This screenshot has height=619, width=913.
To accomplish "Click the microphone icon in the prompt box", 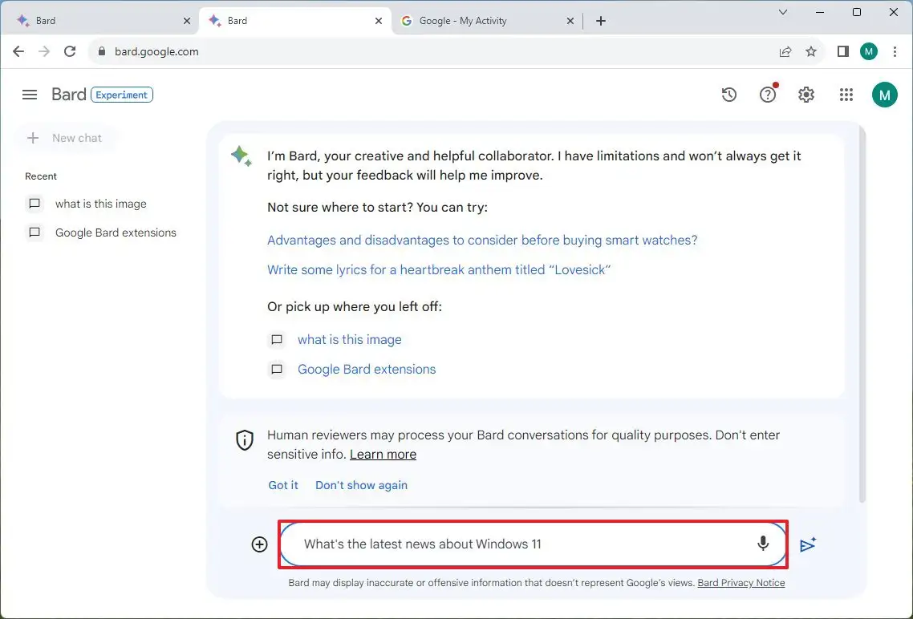I will pos(762,544).
